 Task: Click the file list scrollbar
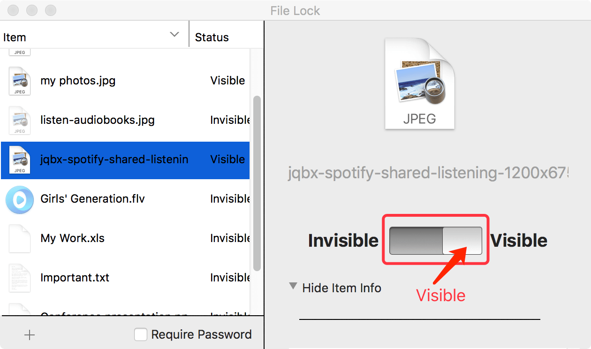tap(258, 183)
